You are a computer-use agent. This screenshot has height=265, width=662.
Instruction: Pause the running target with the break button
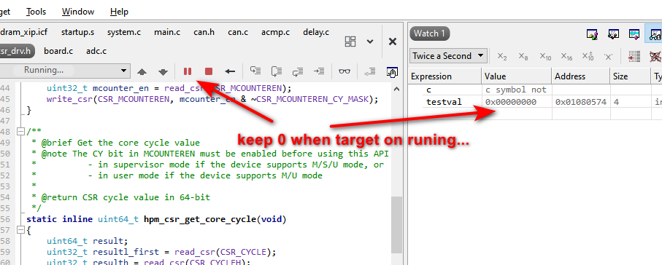point(188,71)
